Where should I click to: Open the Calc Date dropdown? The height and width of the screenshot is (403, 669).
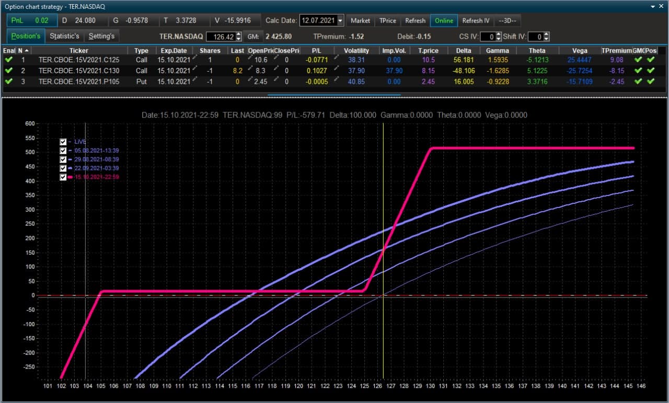click(341, 20)
